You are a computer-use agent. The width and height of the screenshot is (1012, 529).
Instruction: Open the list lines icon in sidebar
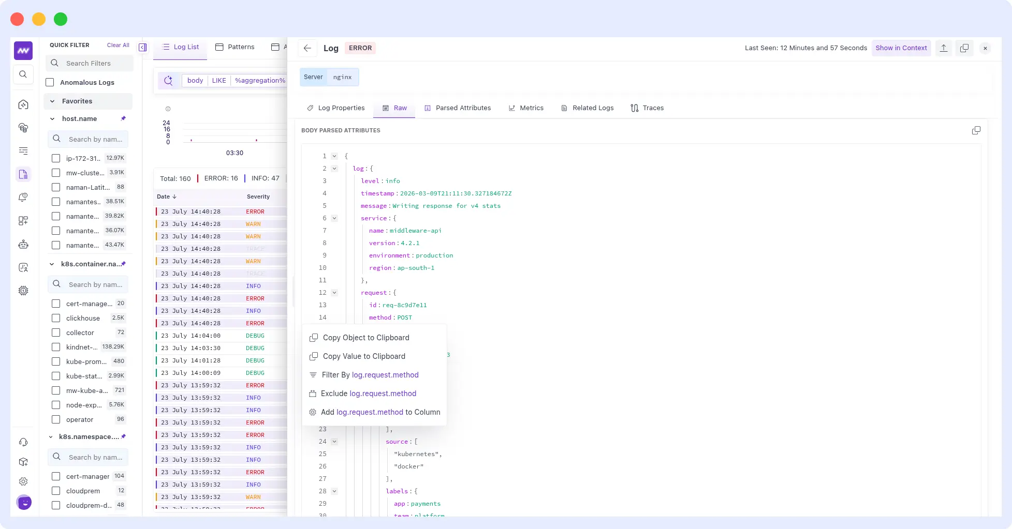[x=23, y=151]
